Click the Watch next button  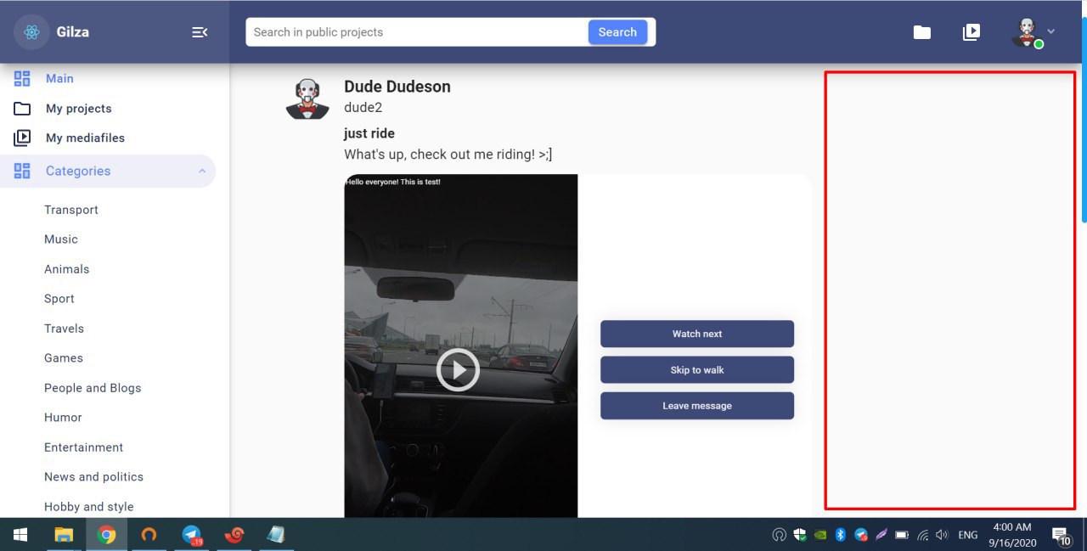pyautogui.click(x=697, y=334)
